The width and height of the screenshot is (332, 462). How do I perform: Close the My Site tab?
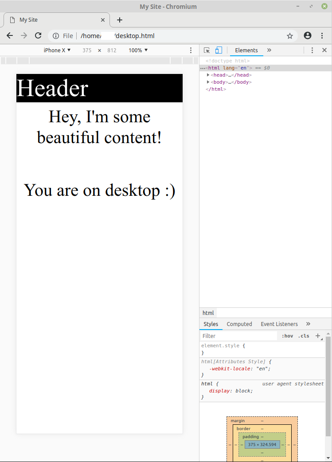[x=102, y=20]
